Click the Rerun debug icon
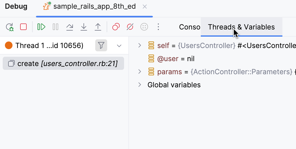The width and height of the screenshot is (296, 149). pyautogui.click(x=10, y=27)
